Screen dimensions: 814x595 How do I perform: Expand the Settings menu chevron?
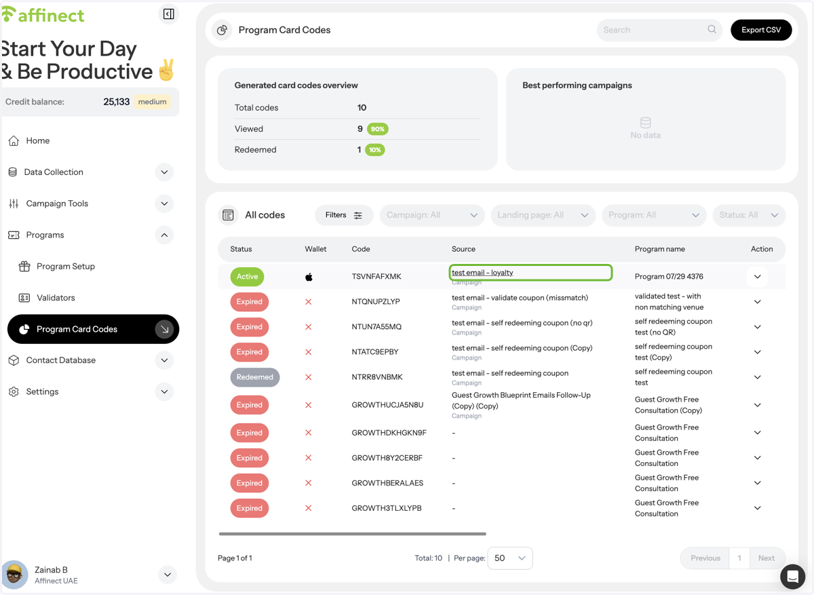click(x=164, y=391)
